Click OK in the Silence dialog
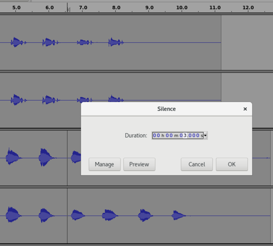273x246 pixels. [x=232, y=164]
